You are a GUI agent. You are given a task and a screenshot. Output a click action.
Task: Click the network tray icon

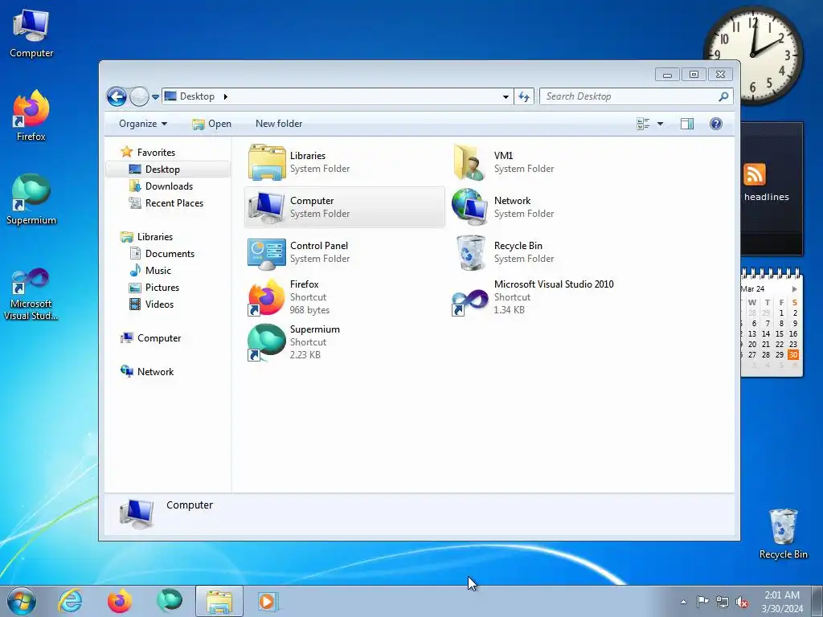coord(723,602)
